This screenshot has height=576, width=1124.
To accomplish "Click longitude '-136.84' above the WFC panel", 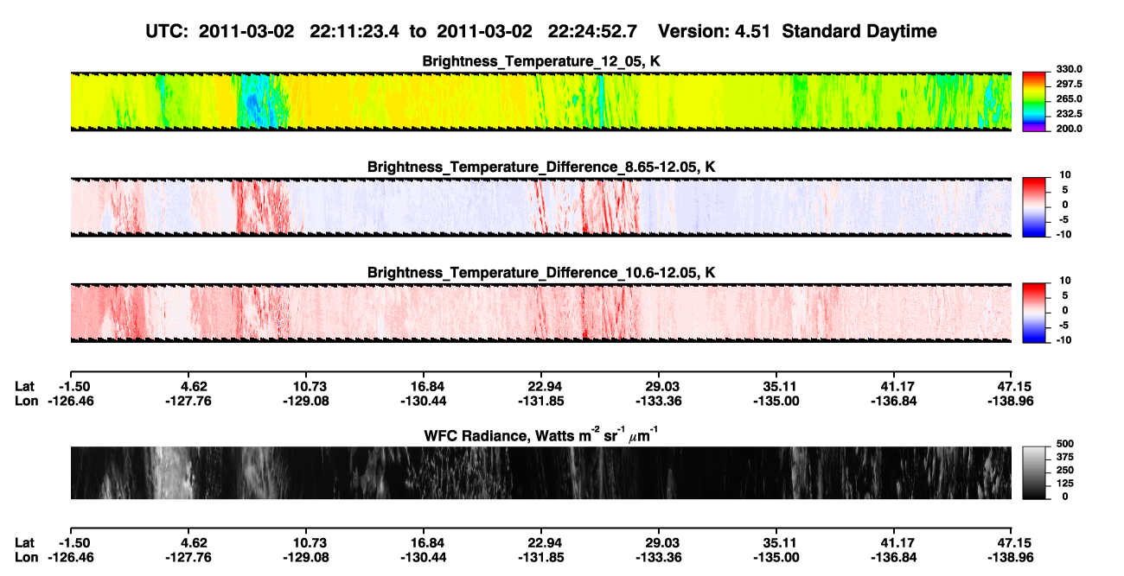I will [x=894, y=401].
